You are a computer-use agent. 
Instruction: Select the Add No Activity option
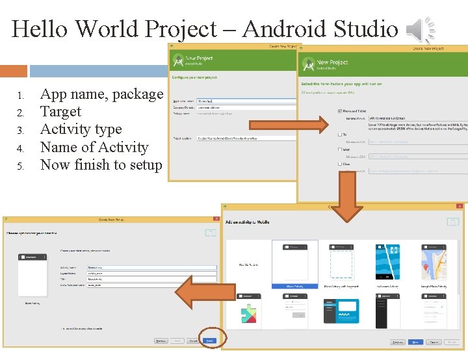tap(248, 265)
